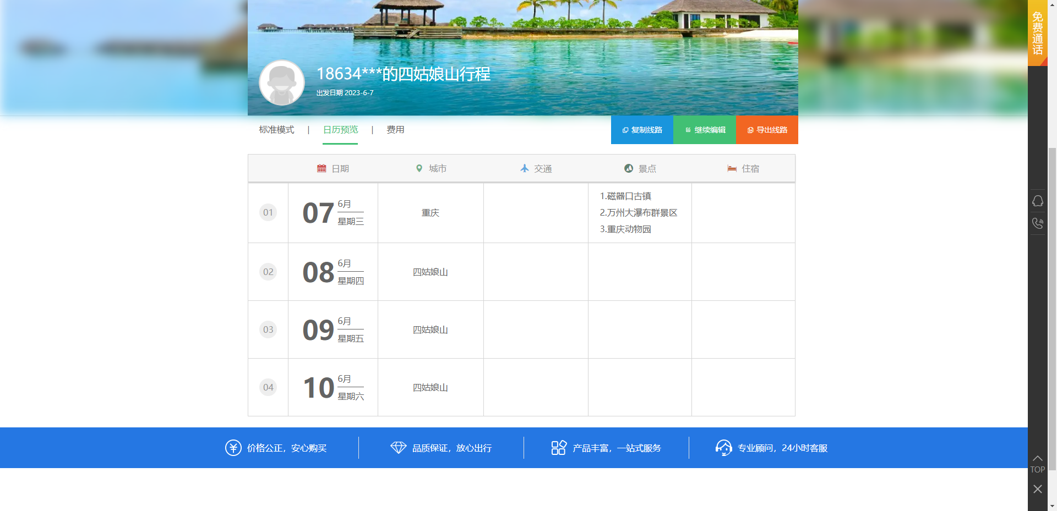The width and height of the screenshot is (1057, 511).
Task: Click the scenic spot icon beside 景点
Action: pyautogui.click(x=629, y=168)
